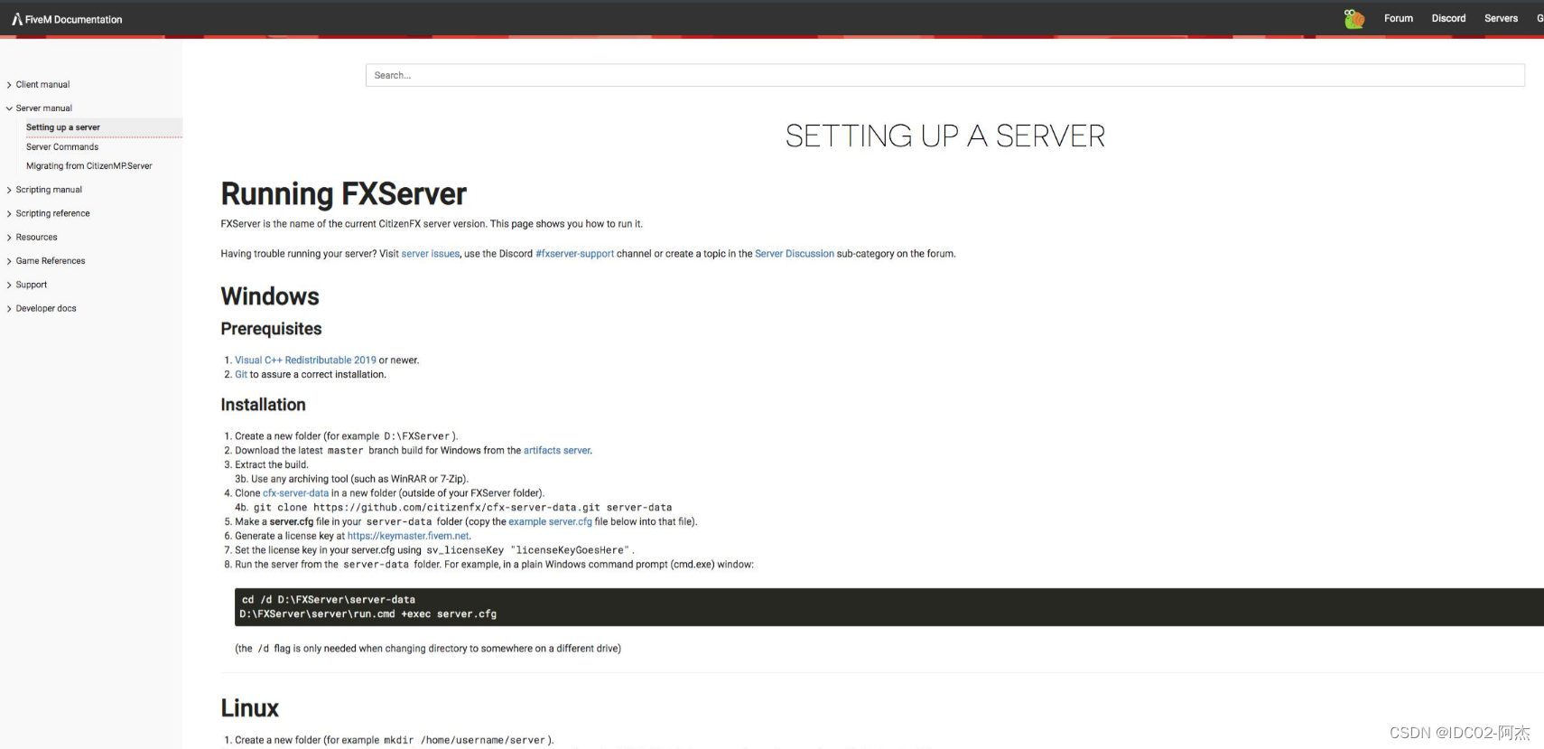The image size is (1544, 749).
Task: Click the FiveM Documentation title text
Action: pos(73,19)
